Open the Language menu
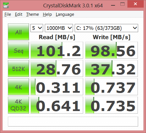Image resolution: width=146 pixels, height=133 pixels. [x=65, y=14]
